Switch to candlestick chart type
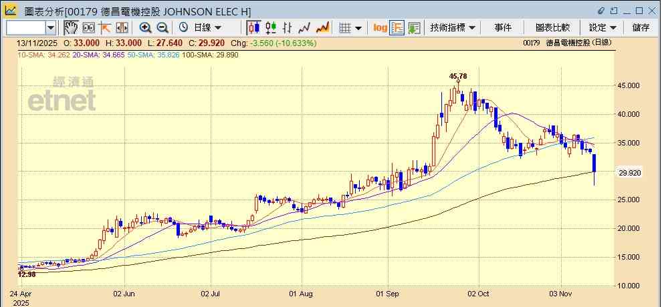662x307 pixels. 253,27
